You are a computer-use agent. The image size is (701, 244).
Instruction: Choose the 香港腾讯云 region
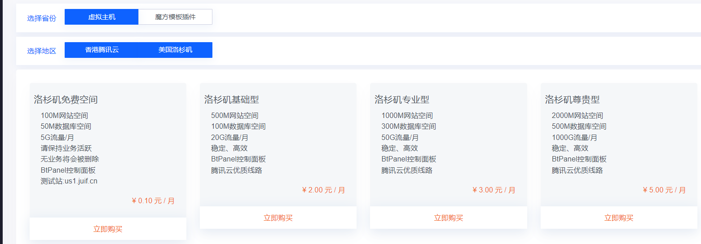(101, 50)
